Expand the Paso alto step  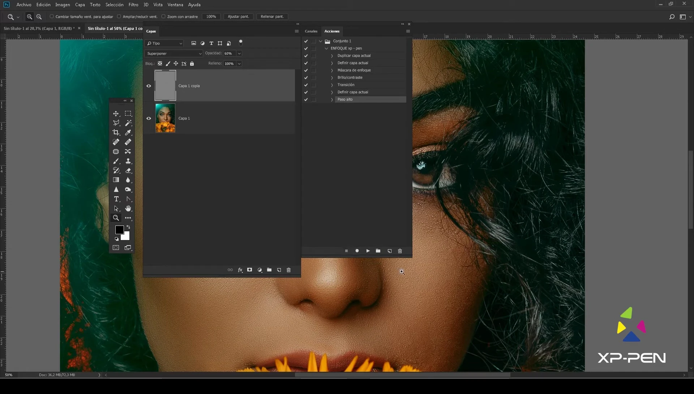coord(332,99)
